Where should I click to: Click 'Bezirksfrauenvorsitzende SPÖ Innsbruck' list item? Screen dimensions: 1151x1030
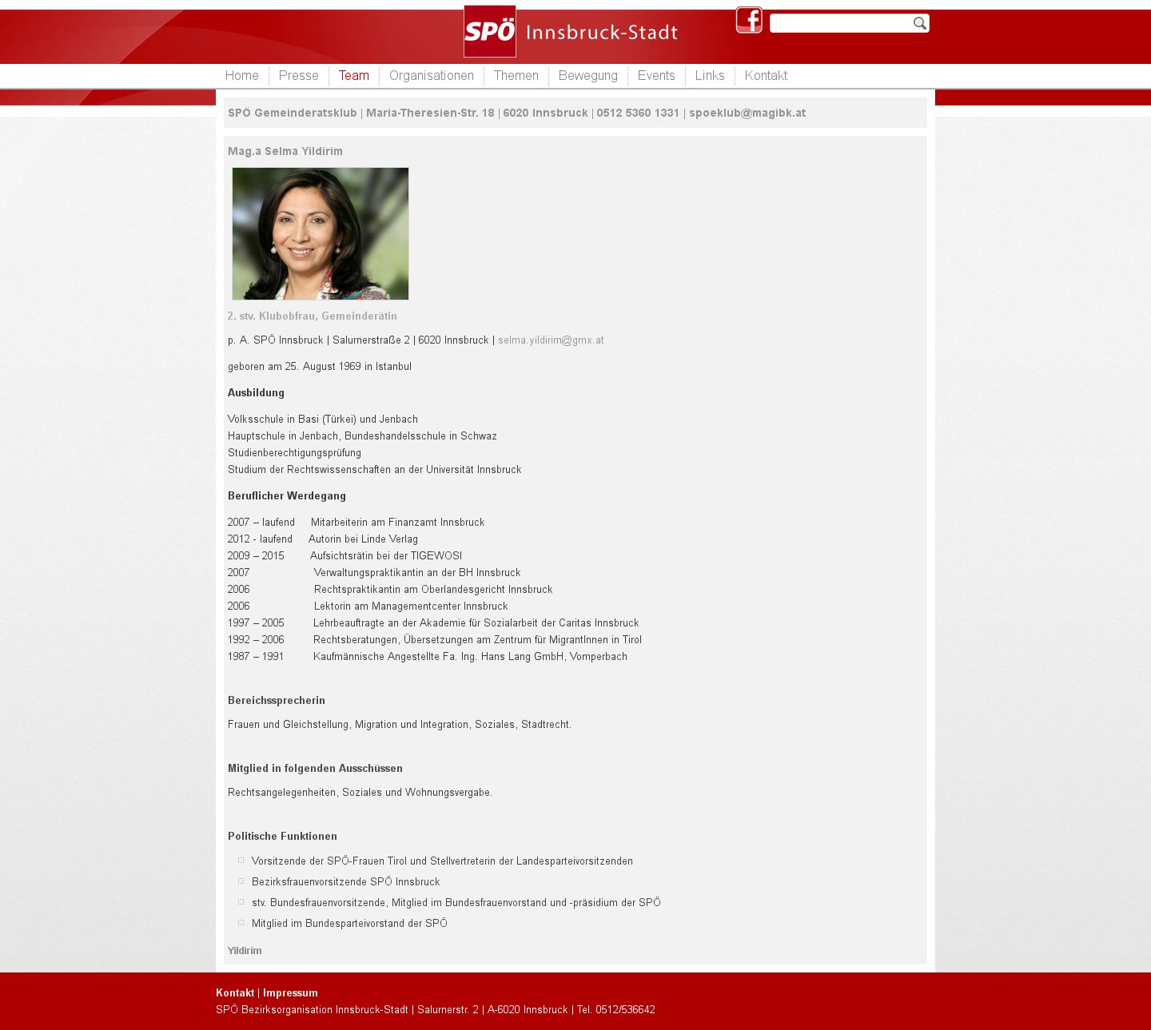345,881
